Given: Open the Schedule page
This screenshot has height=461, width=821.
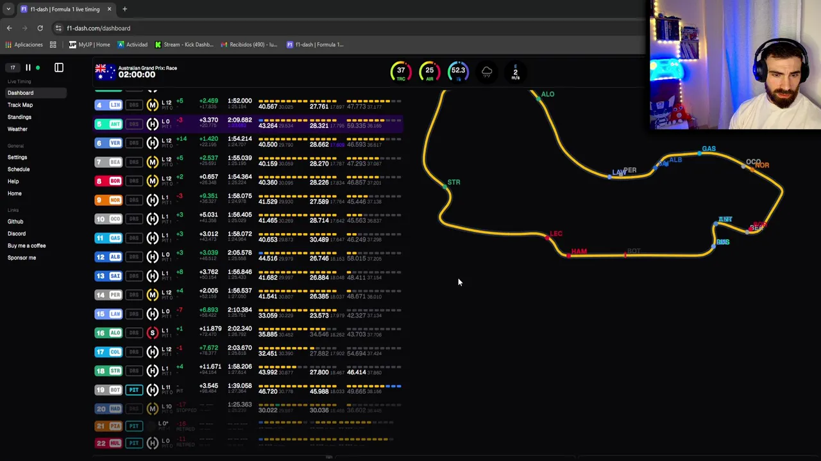Looking at the screenshot, I should (x=19, y=170).
